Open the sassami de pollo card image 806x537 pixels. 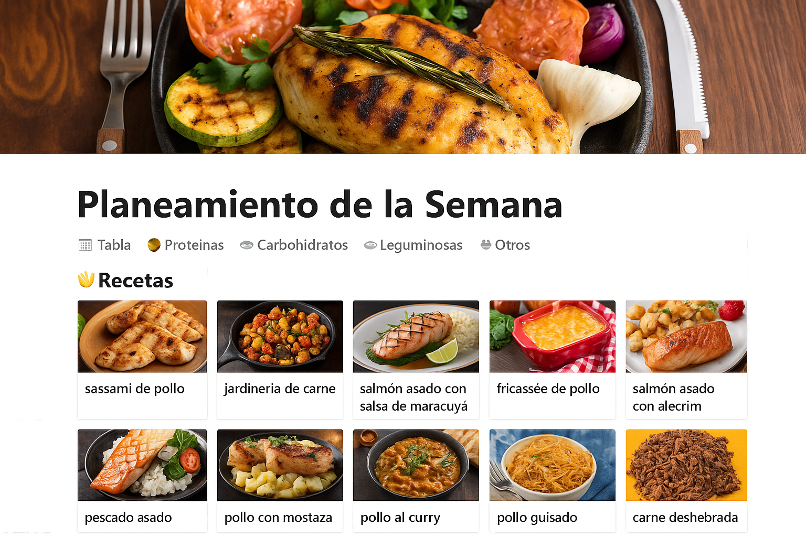tap(142, 336)
